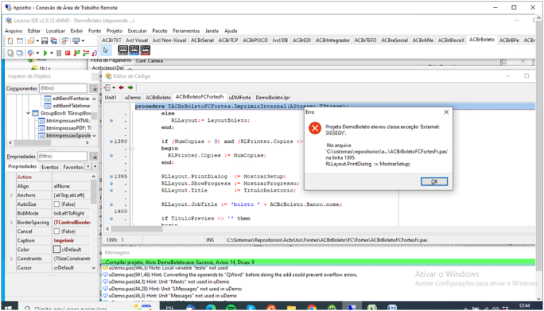Viewport: 544px width, 311px height.
Task: Toggle breakpoint in gutter at line 1395
Action: [x=112, y=176]
